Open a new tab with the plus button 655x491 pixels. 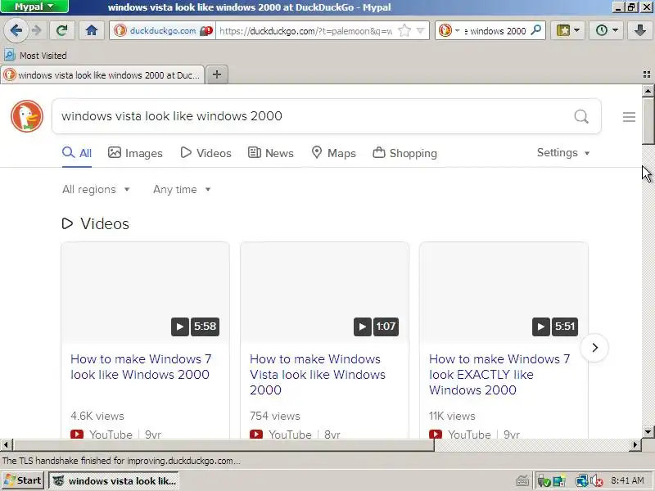pos(217,74)
